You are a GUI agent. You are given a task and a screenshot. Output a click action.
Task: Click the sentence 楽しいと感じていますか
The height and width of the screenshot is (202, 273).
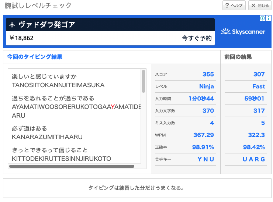point(44,77)
